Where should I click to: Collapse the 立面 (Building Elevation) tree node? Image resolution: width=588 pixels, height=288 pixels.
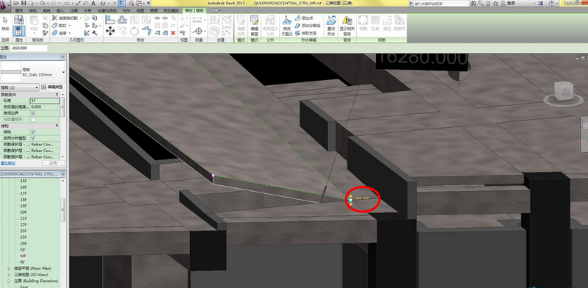tap(9, 281)
